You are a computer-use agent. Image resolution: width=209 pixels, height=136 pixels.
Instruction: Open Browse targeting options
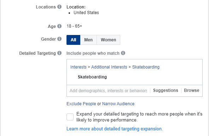[x=192, y=90]
